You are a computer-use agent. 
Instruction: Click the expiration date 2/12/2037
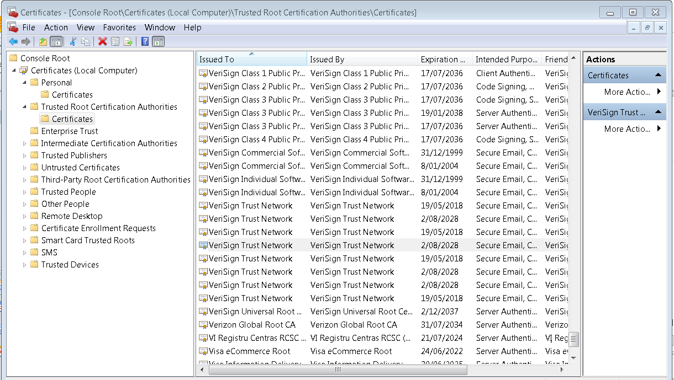pyautogui.click(x=440, y=312)
